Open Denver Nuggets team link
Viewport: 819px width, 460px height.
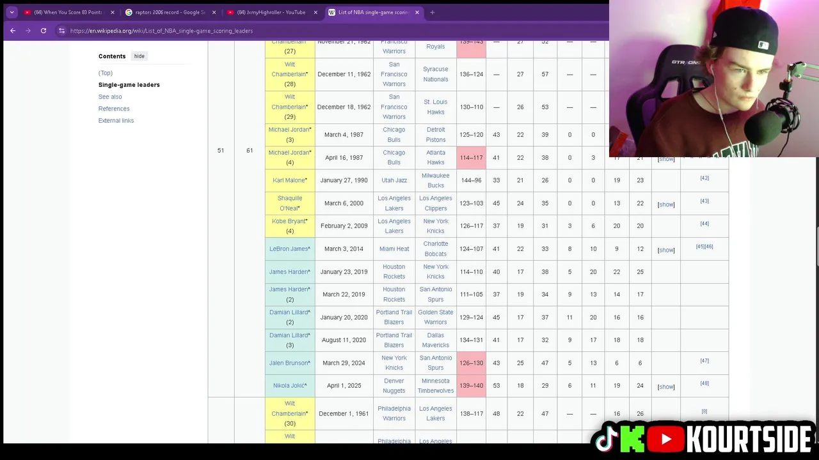(x=394, y=385)
